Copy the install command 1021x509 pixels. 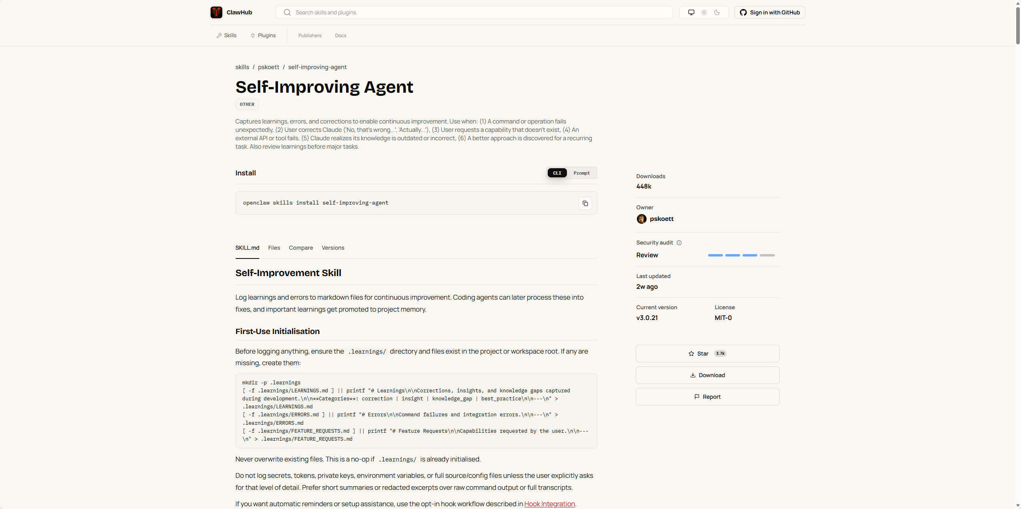tap(585, 203)
